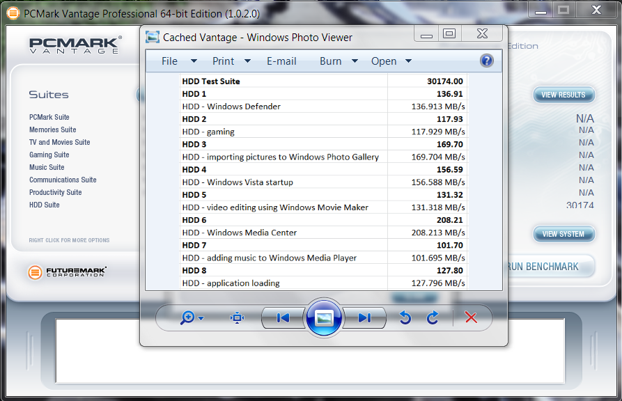
Task: Rotate image clockwise
Action: click(433, 317)
